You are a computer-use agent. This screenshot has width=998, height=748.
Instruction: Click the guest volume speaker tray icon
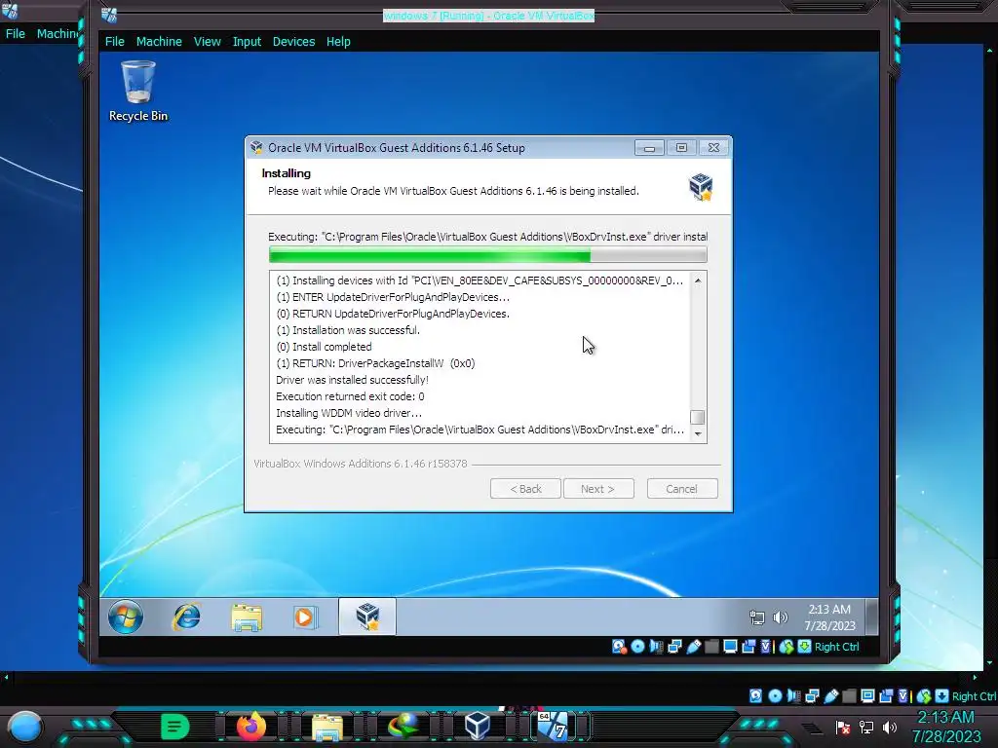click(x=780, y=617)
